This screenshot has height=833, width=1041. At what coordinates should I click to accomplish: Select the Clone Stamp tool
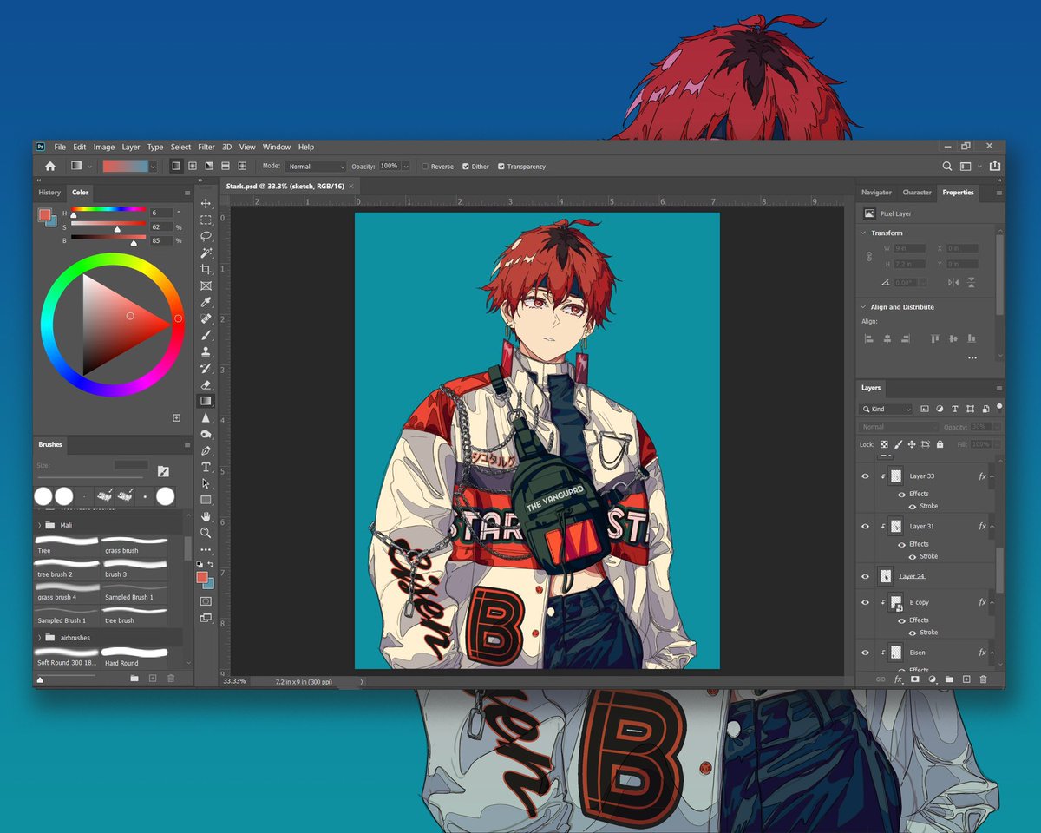[206, 351]
